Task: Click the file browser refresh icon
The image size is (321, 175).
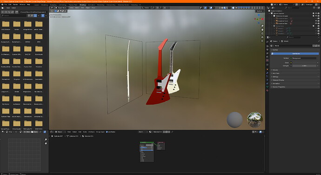Action: [x=13, y=12]
